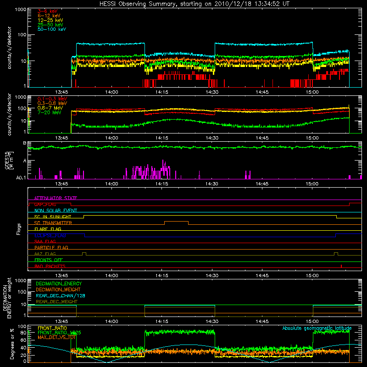Select the orange 6-12 keV legend label

49,16
